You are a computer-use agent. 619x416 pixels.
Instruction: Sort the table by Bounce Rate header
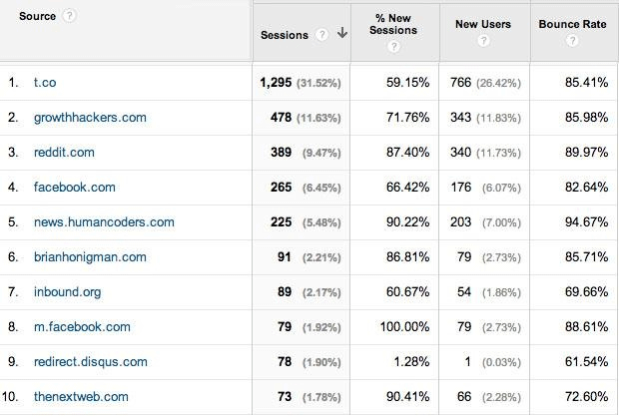point(572,24)
